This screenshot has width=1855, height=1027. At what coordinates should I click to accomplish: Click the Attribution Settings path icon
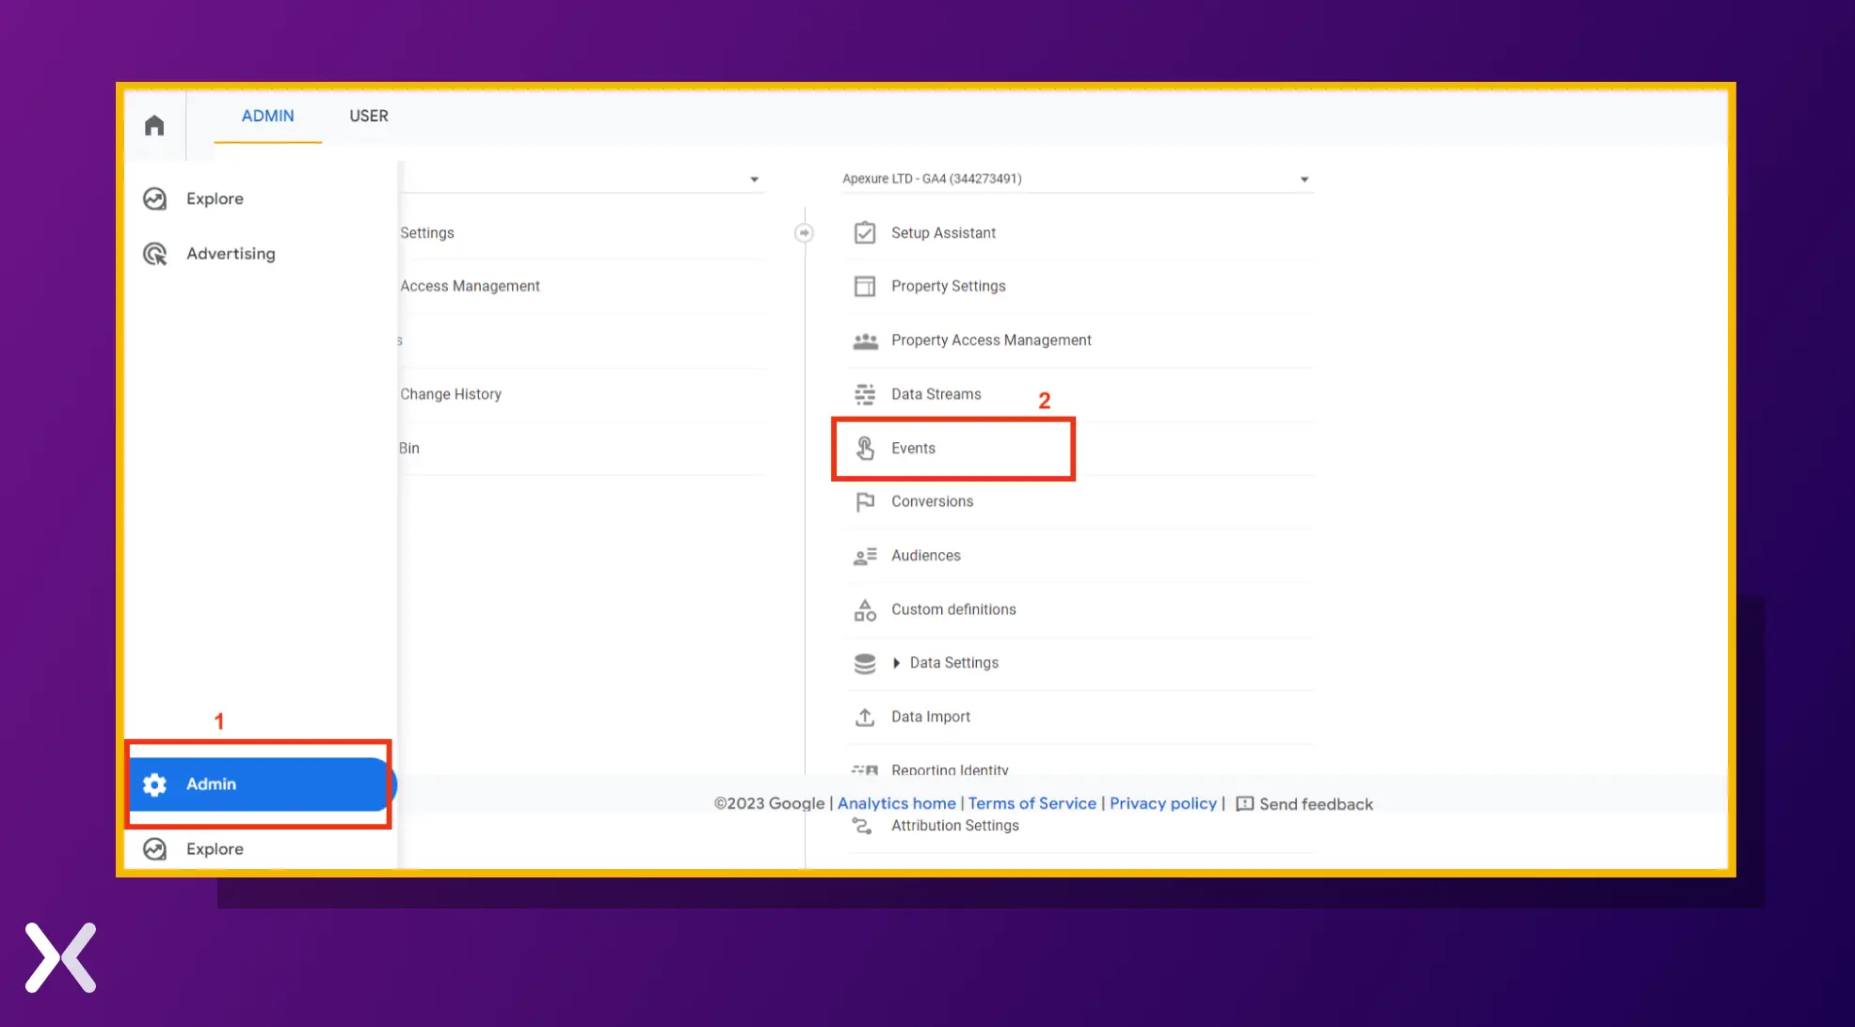862,826
